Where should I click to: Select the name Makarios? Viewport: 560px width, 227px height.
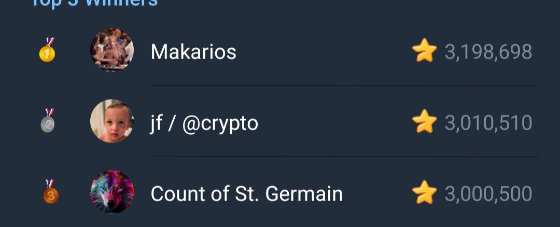pyautogui.click(x=193, y=52)
